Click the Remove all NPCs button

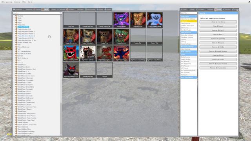[x=218, y=34]
